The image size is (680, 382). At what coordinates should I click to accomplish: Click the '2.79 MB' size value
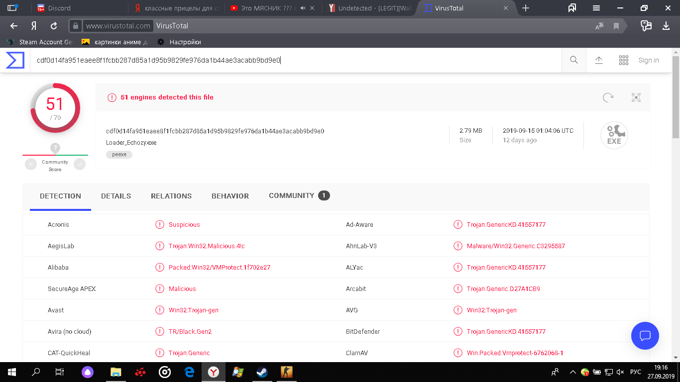[471, 131]
